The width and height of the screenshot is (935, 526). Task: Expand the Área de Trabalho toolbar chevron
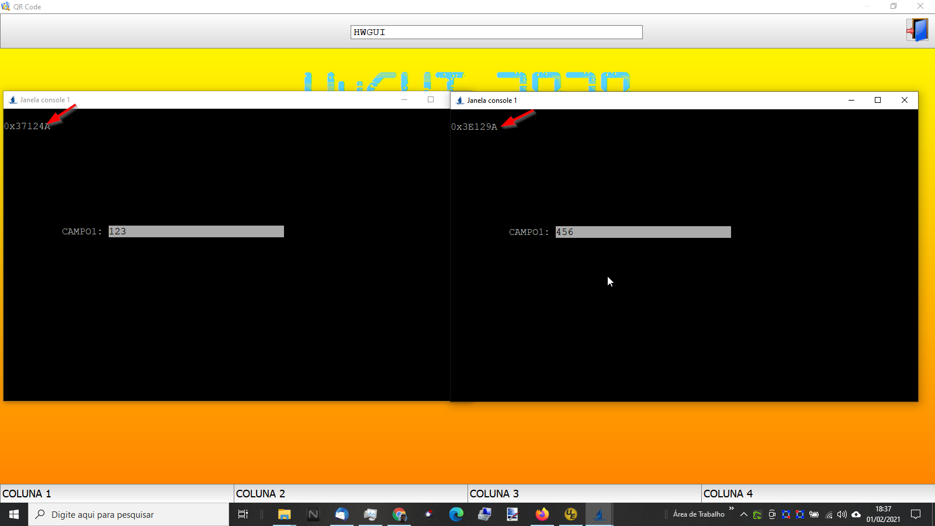click(x=731, y=508)
